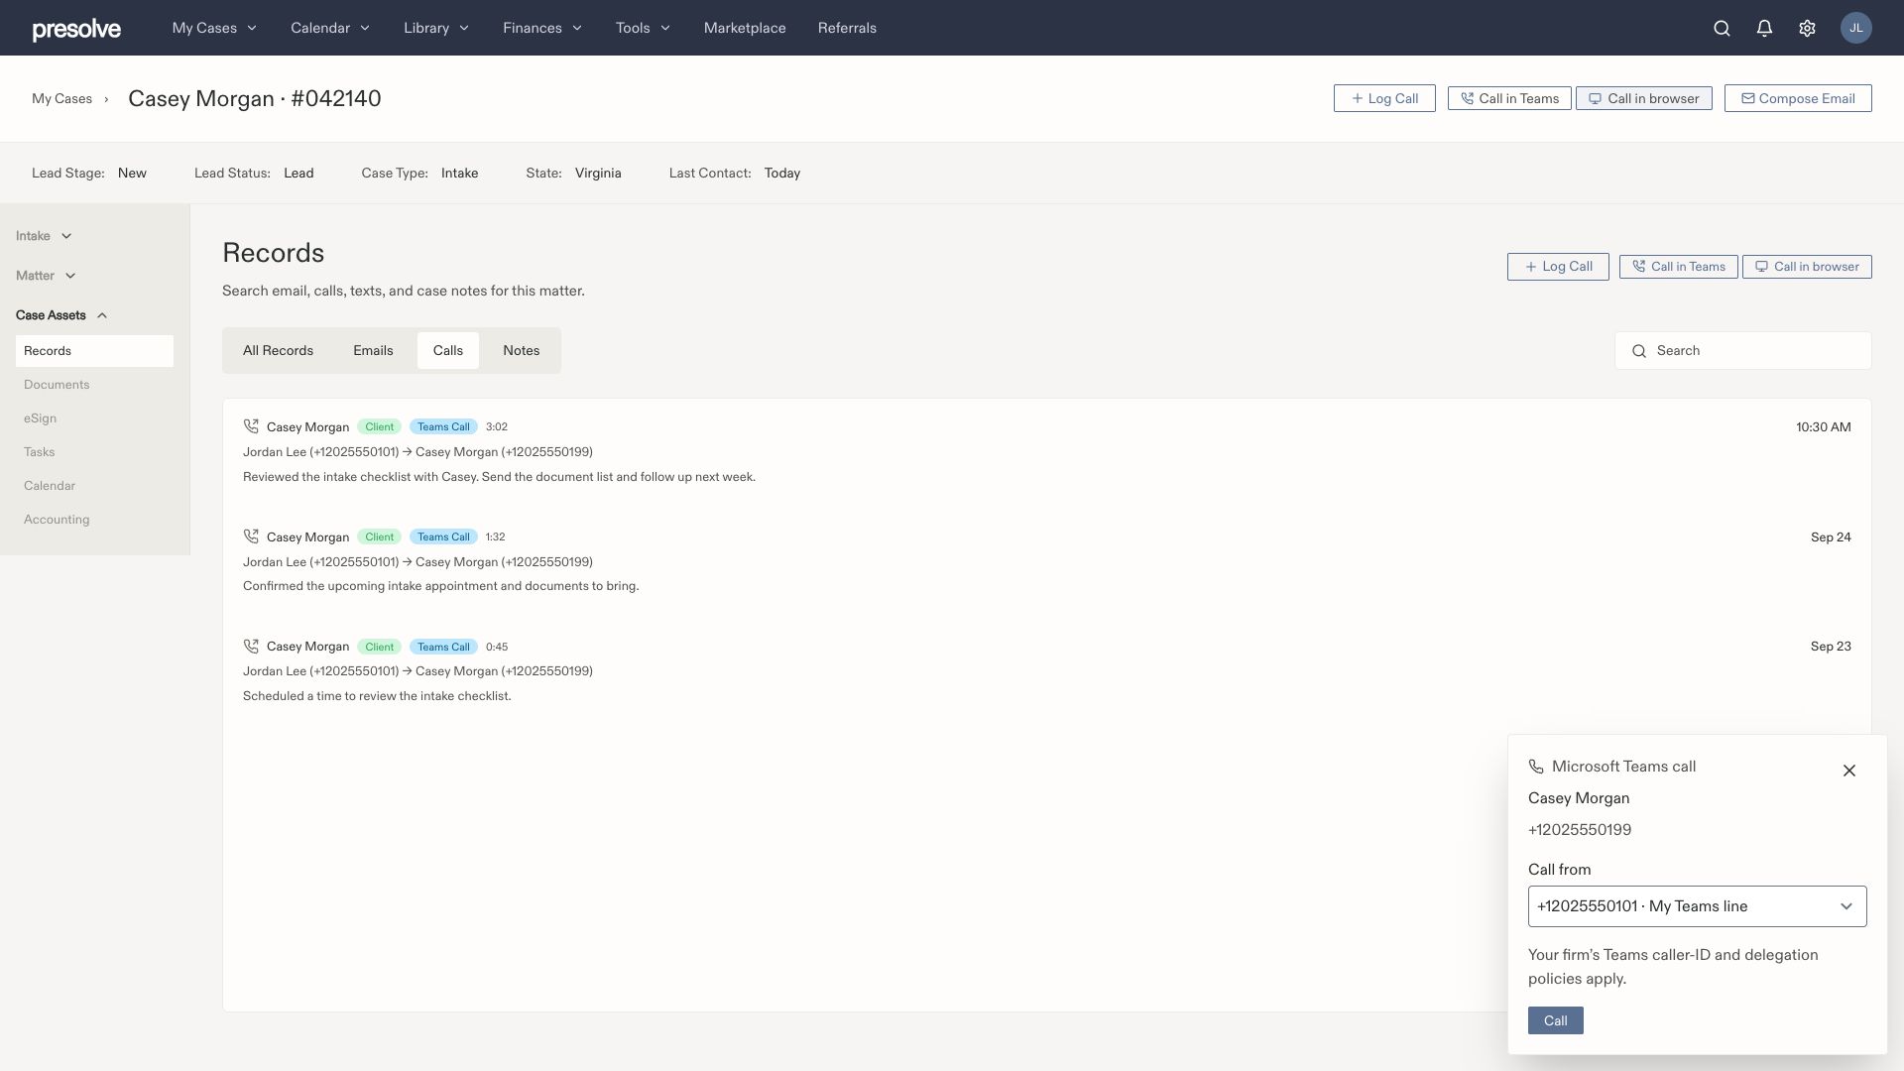Open the JL user avatar menu

(x=1855, y=28)
